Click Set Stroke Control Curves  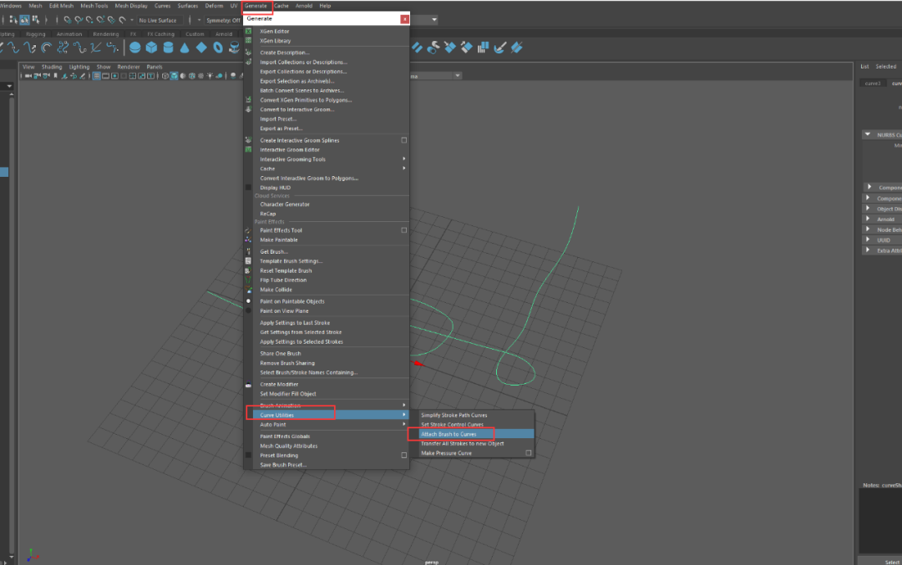point(452,424)
